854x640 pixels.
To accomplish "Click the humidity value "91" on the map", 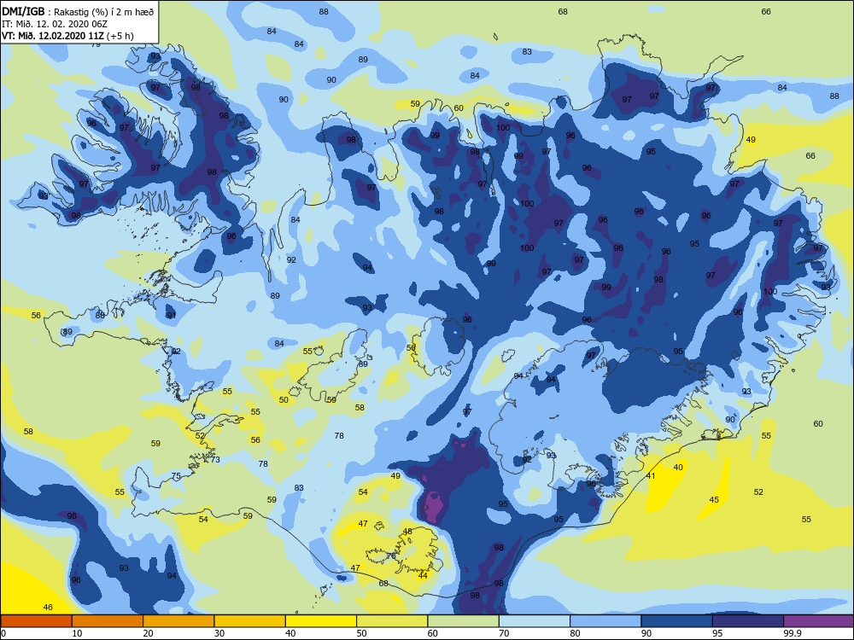I will (172, 315).
